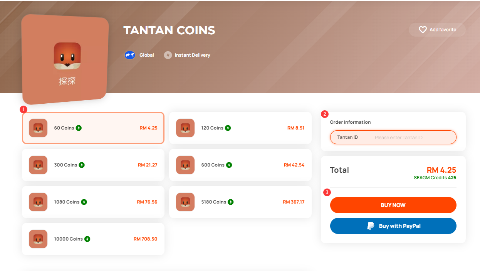480x271 pixels.
Task: Click the orange BUY NOW button
Action: click(x=393, y=205)
